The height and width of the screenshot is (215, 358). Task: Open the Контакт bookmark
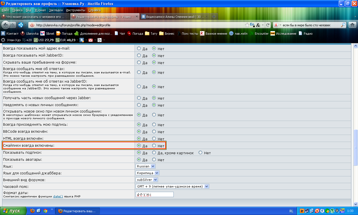pos(10,34)
